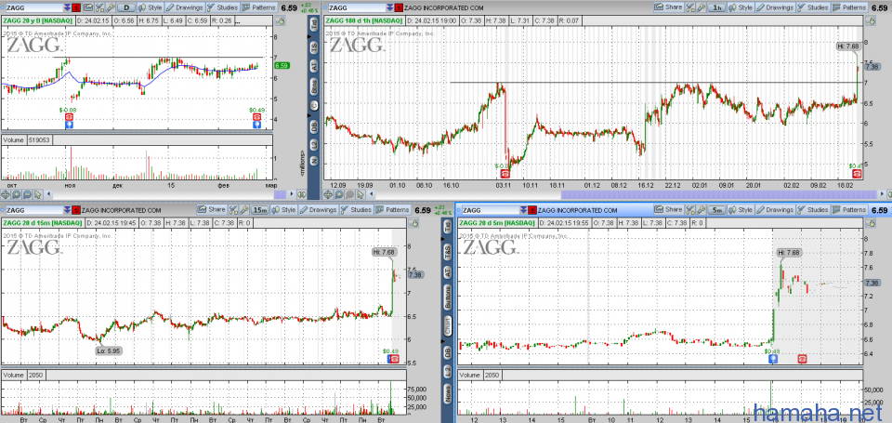Open the wrench settings icon in daily chart
Image resolution: width=892 pixels, height=423 pixels.
pyautogui.click(x=111, y=7)
